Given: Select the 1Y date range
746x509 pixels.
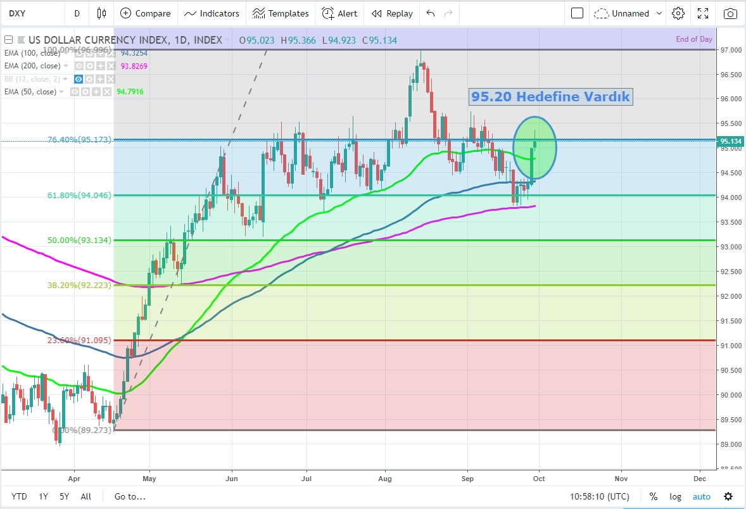Looking at the screenshot, I should coord(43,496).
